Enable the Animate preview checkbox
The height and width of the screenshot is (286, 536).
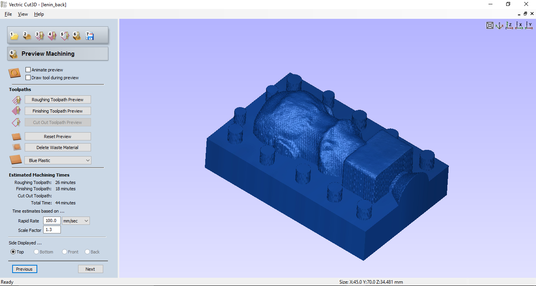point(28,69)
